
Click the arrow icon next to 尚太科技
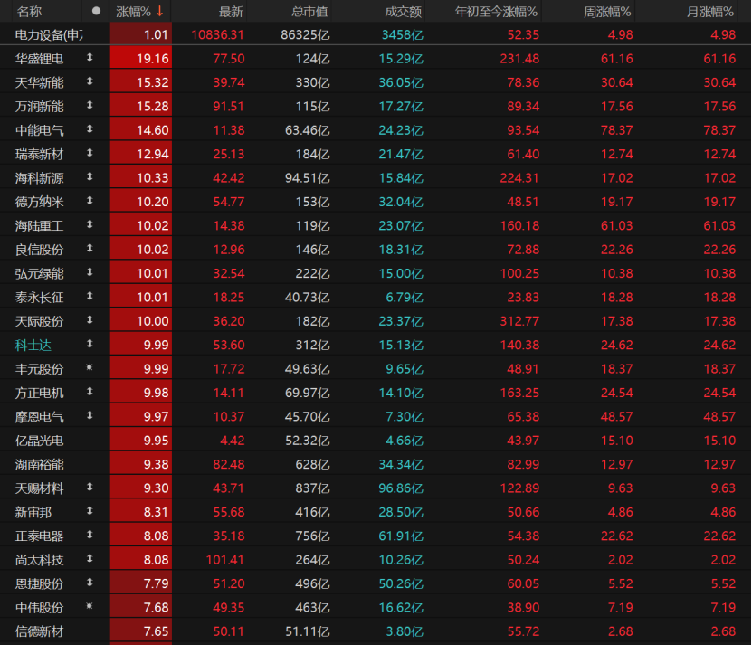[x=90, y=558]
